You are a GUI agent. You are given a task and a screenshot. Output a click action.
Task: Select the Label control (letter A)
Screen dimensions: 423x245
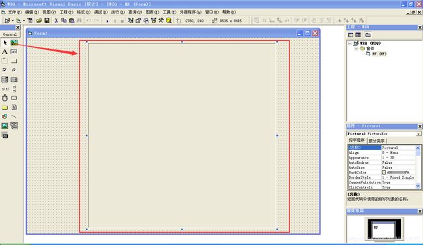tap(5, 52)
